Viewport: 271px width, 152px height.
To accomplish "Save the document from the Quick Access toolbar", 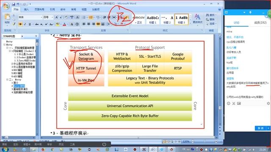I will pos(14,4).
